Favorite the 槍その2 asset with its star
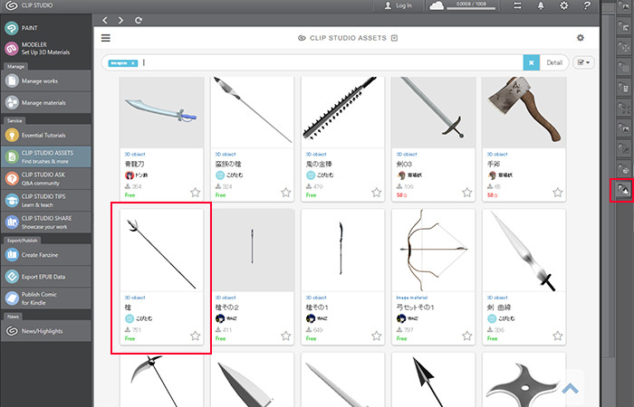This screenshot has width=634, height=407. pos(286,336)
